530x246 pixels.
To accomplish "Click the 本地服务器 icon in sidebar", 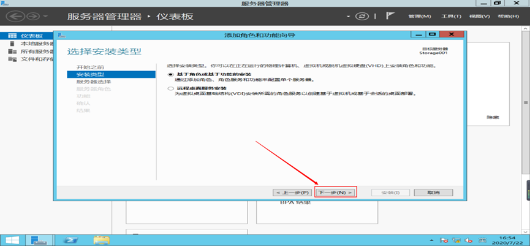I will click(12, 44).
